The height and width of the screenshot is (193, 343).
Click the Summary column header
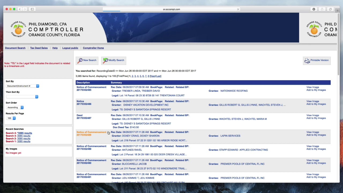tap(116, 83)
